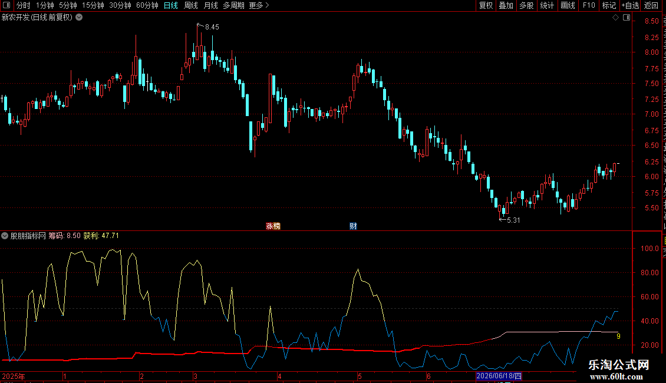Select the 15分钟 period
Image resolution: width=666 pixels, height=383 pixels.
[x=93, y=5]
